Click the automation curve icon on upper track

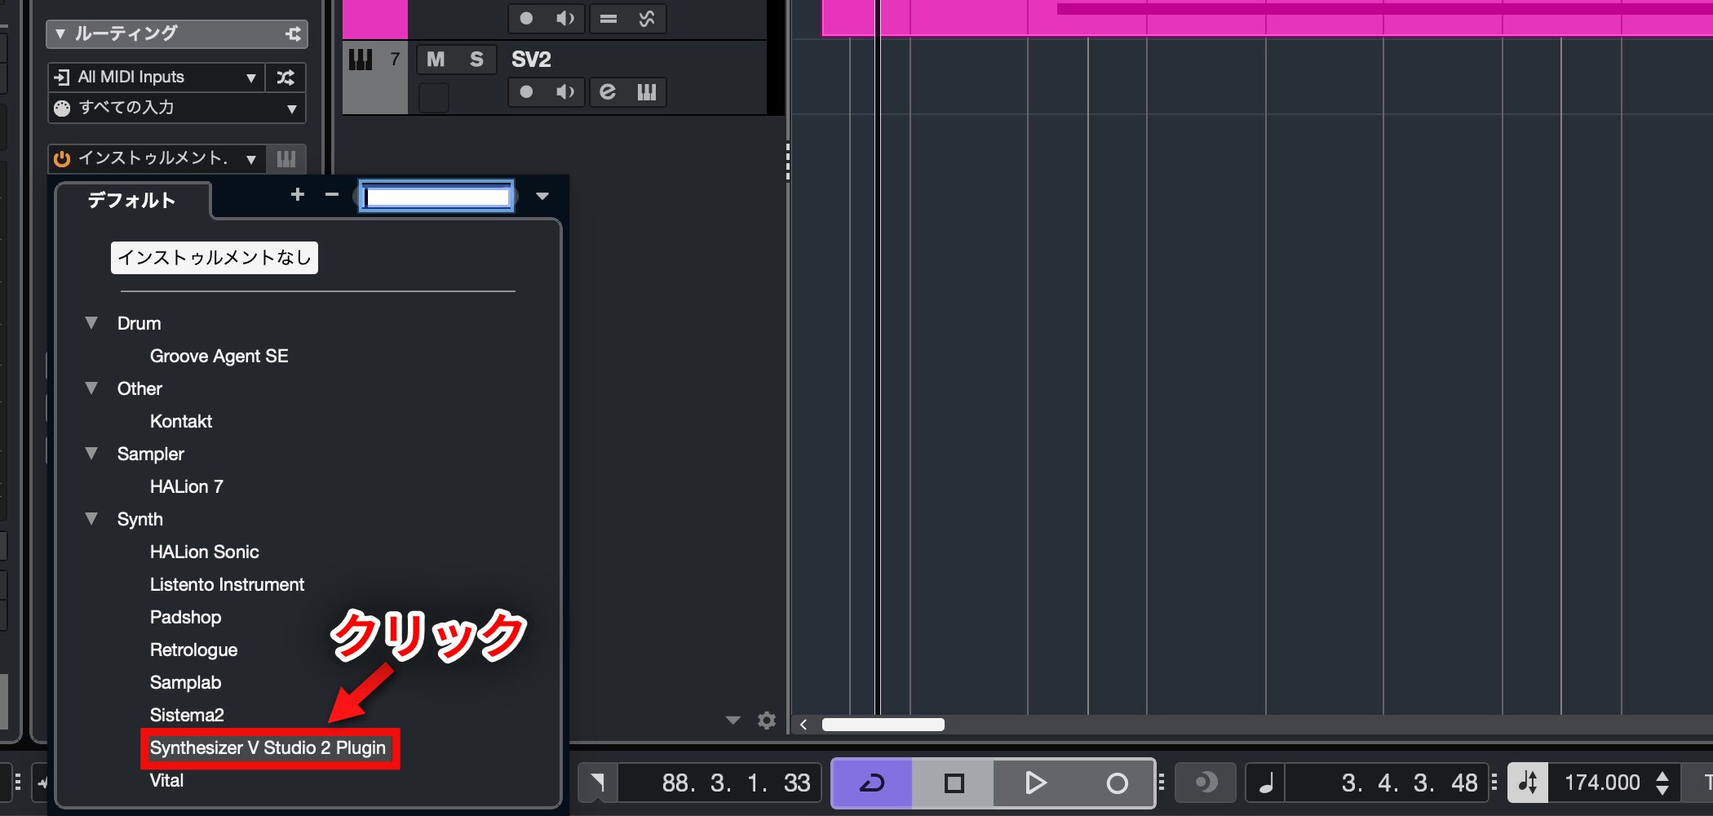click(647, 18)
